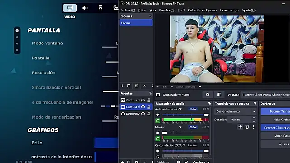This screenshot has width=290, height=163.
Task: Toggle headphone monitoring for Mic/Aux
Action: (158, 139)
